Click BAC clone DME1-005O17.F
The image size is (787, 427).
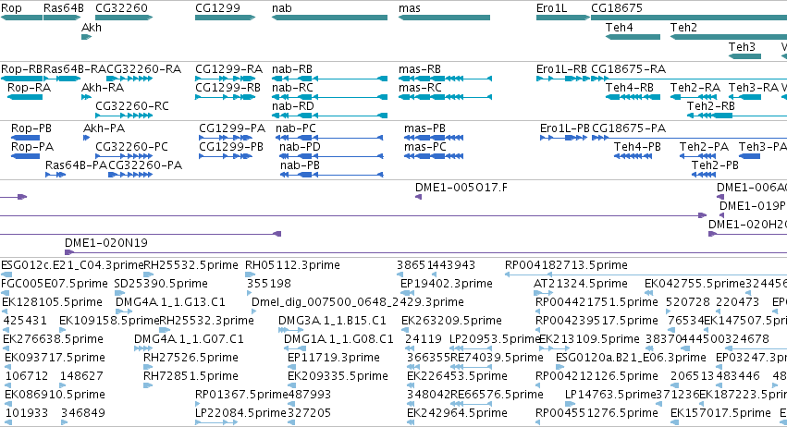pos(461,188)
